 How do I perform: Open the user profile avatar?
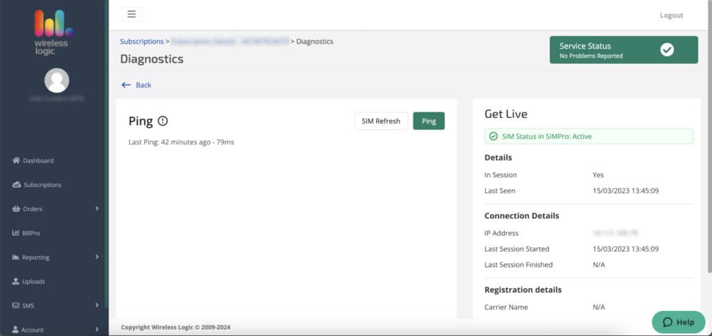coord(56,81)
